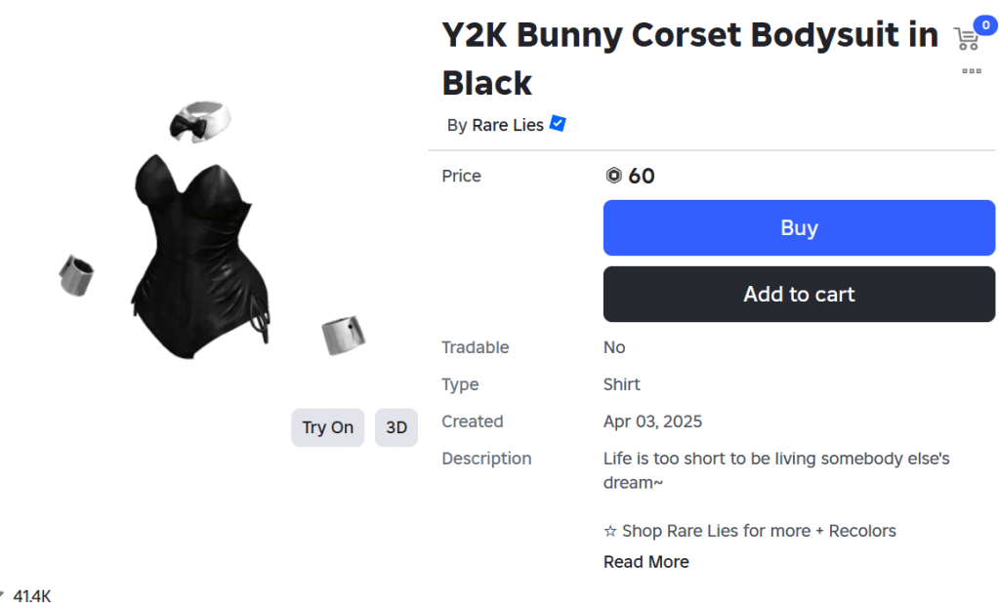999x603 pixels.
Task: Click the cart item count badge
Action: (x=984, y=25)
